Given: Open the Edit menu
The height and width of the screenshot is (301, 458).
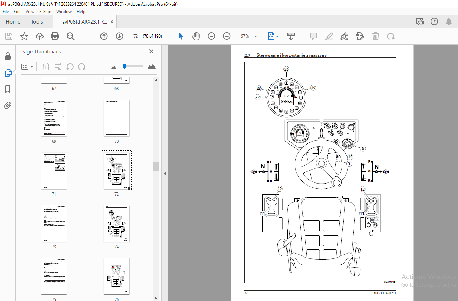Looking at the screenshot, I should (x=17, y=11).
